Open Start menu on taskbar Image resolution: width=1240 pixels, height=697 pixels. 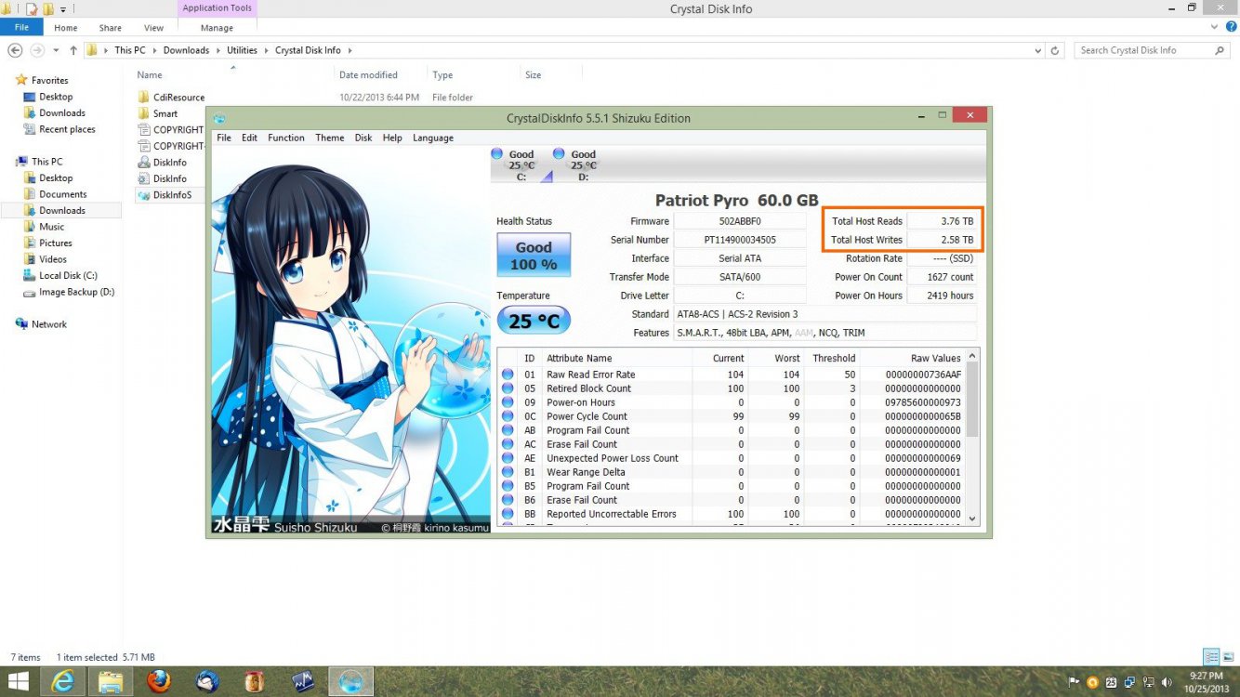tap(18, 681)
